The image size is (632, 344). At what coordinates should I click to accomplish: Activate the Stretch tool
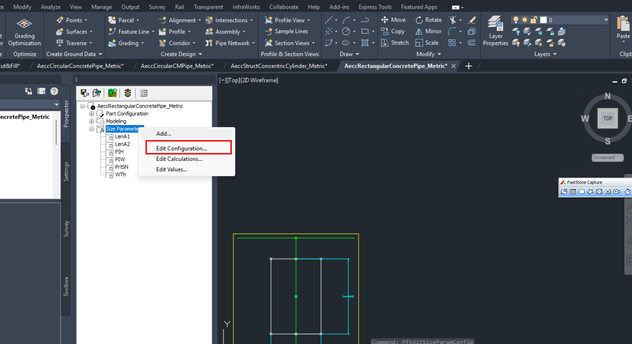pos(395,43)
